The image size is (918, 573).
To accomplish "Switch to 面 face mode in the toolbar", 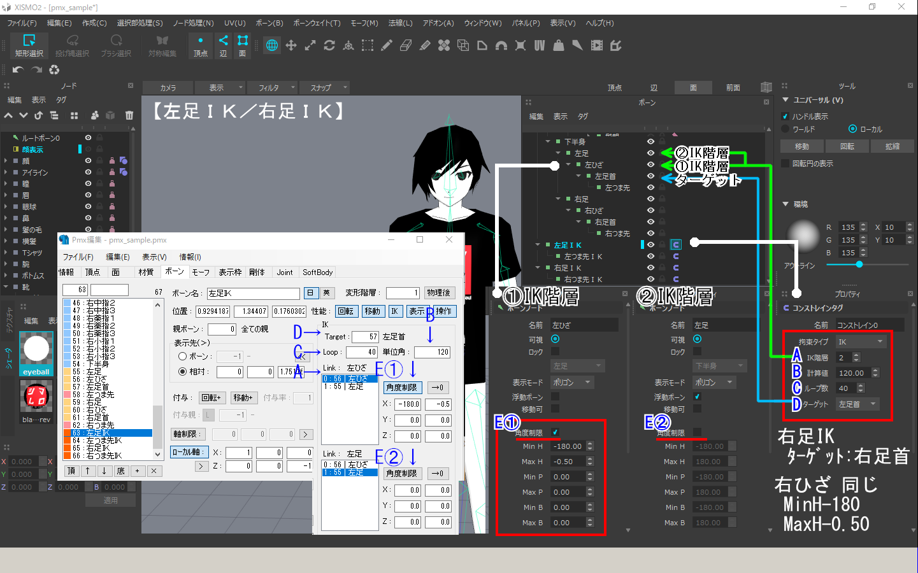I will click(x=243, y=46).
